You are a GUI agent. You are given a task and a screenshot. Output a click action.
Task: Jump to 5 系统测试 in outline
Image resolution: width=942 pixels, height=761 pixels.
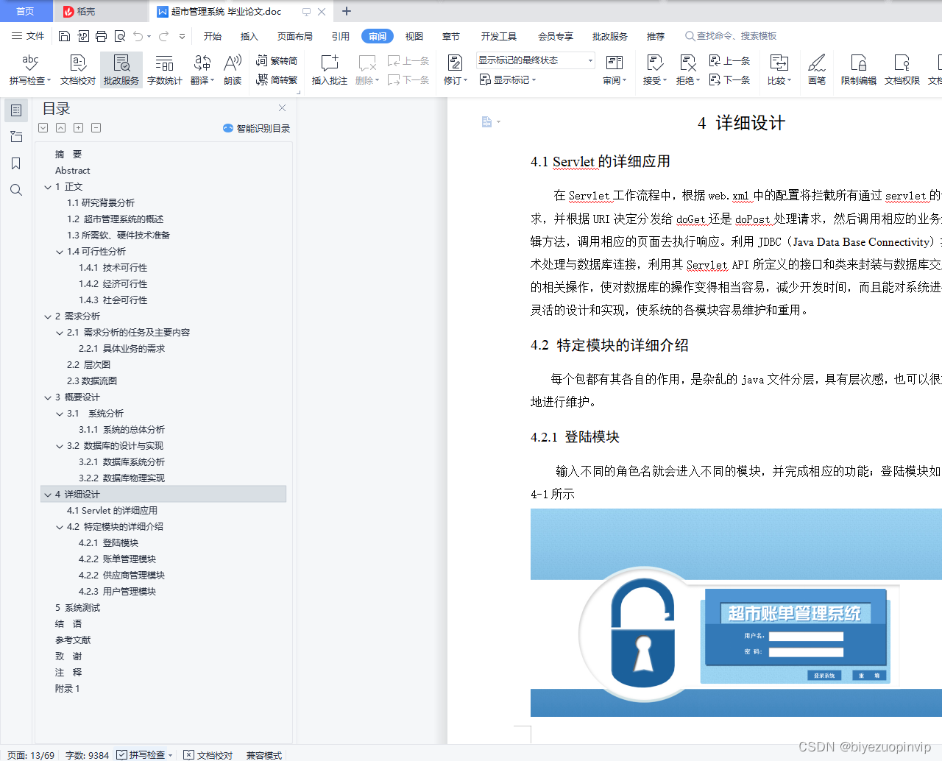(x=77, y=608)
